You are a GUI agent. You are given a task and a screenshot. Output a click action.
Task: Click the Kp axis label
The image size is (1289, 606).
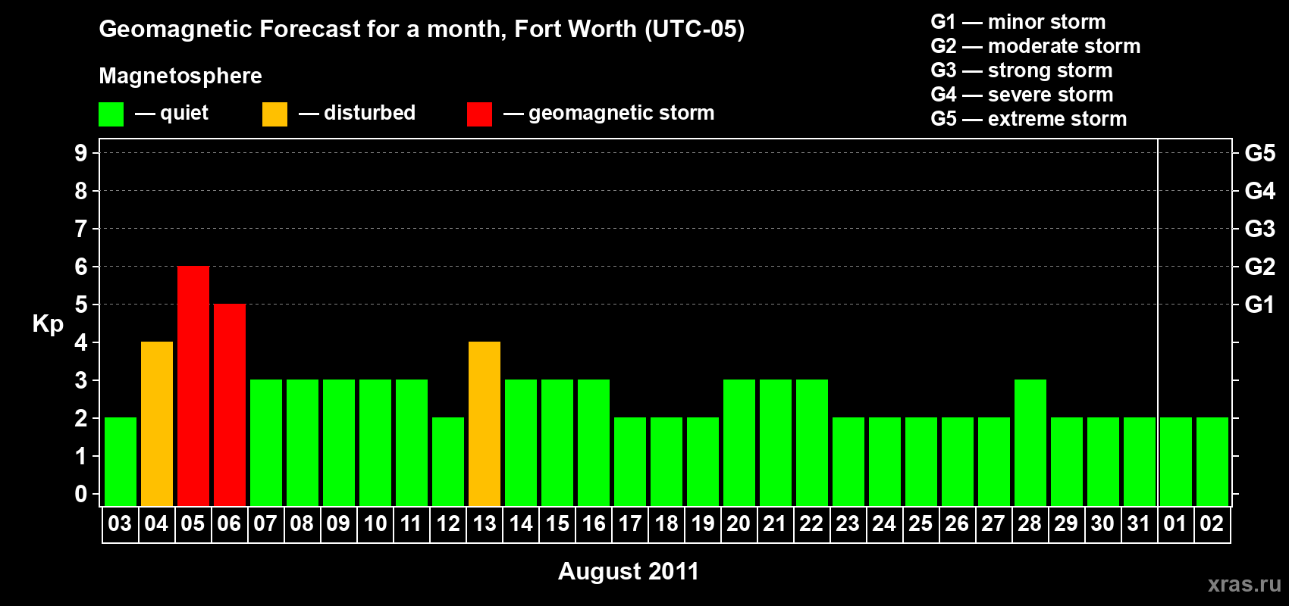point(48,324)
